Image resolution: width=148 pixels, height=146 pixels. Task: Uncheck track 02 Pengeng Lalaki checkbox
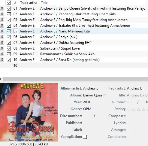point(9,14)
